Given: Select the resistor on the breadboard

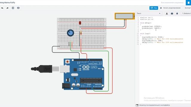Looking at the screenshot, I should [81, 33].
